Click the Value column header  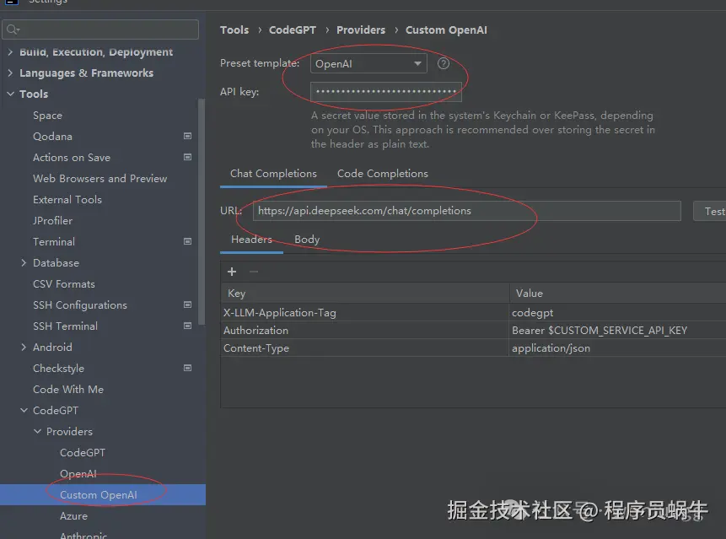tap(618, 293)
